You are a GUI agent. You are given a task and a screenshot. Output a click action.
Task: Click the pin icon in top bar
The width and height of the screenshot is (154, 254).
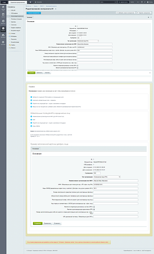click(x=145, y=2)
